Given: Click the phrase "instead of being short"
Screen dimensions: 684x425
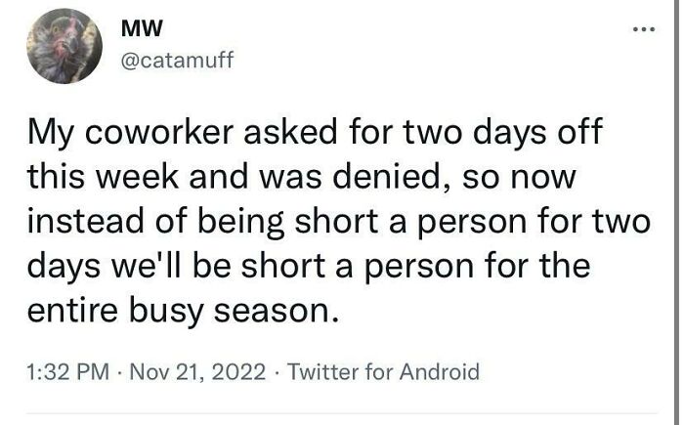Looking at the screenshot, I should tap(203, 221).
